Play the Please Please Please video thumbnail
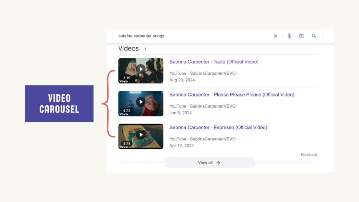 [x=141, y=103]
